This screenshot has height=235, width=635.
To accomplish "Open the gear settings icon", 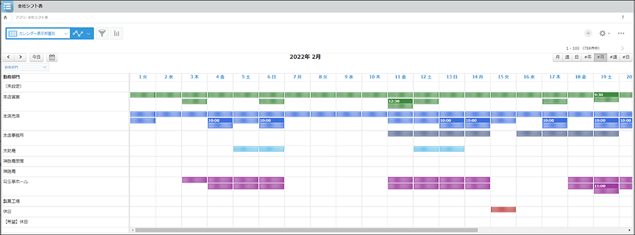I will 602,34.
